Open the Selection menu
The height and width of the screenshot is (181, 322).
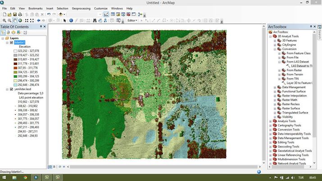tap(63, 9)
